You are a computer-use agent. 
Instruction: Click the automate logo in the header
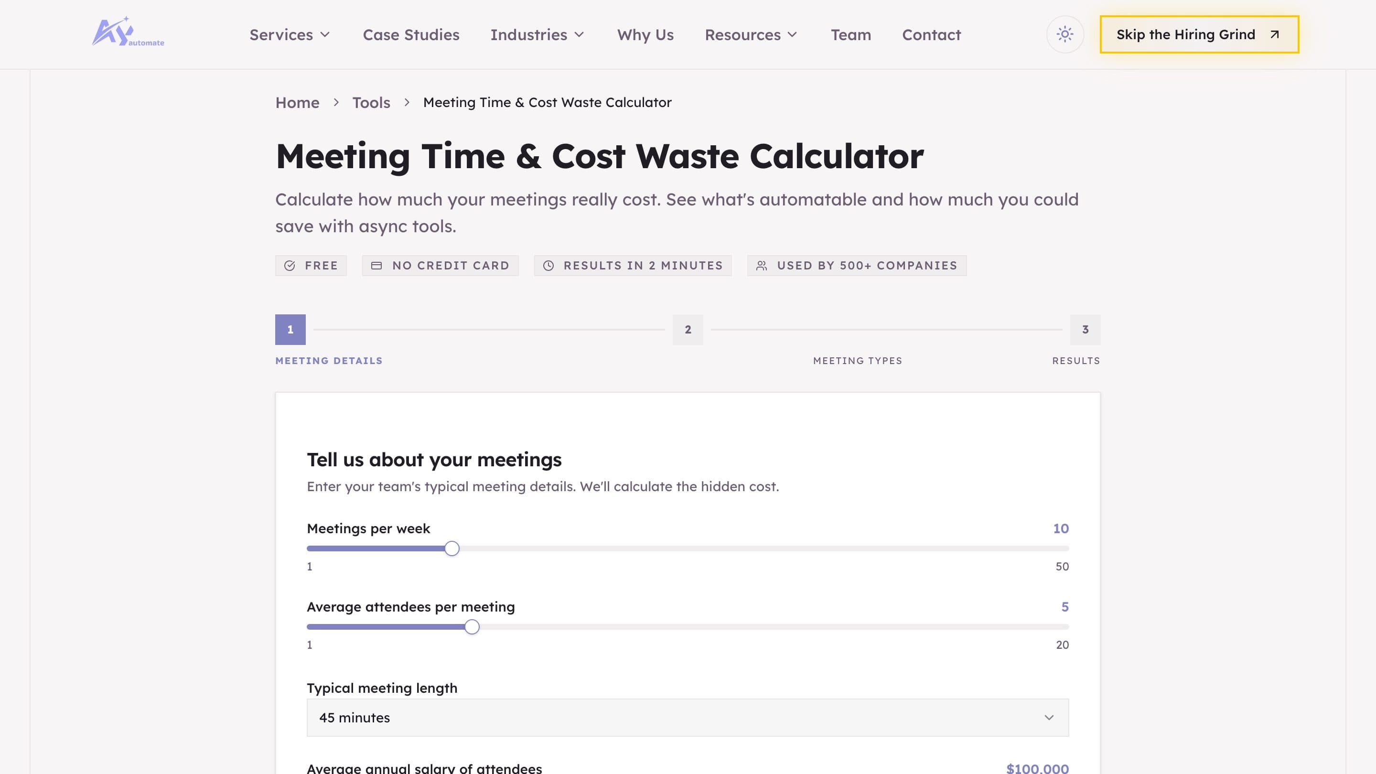tap(128, 32)
